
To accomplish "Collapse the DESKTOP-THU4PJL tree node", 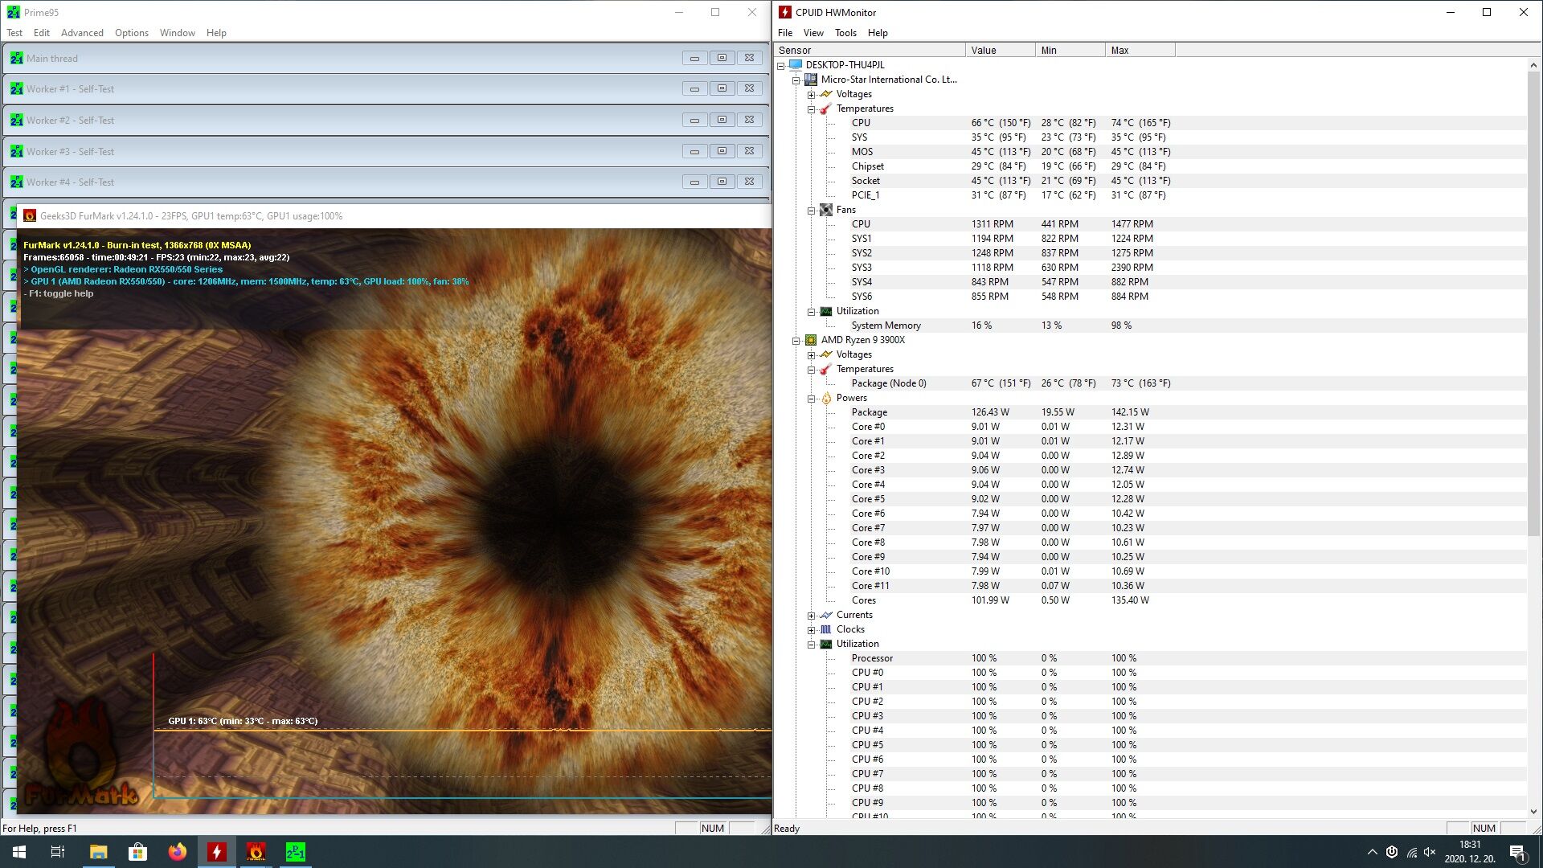I will 780,65.
